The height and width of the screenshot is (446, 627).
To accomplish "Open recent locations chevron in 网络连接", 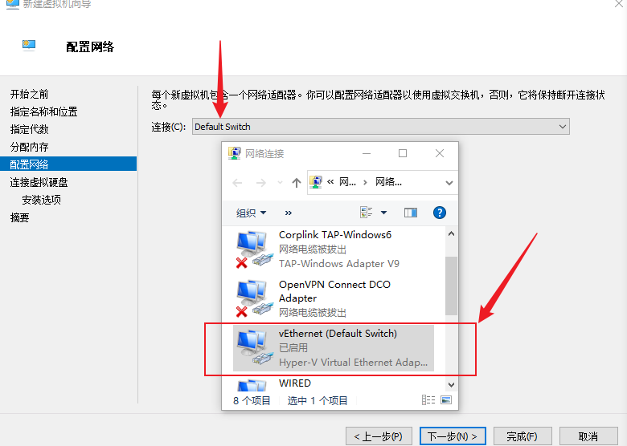I will pos(280,183).
